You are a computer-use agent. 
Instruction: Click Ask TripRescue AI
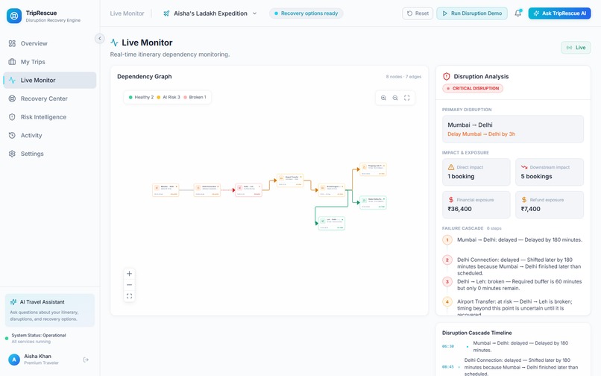click(x=559, y=13)
